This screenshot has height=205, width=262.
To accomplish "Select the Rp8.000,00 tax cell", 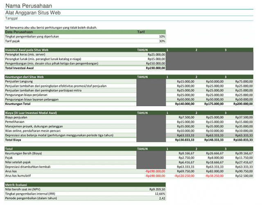I will tap(216, 158).
